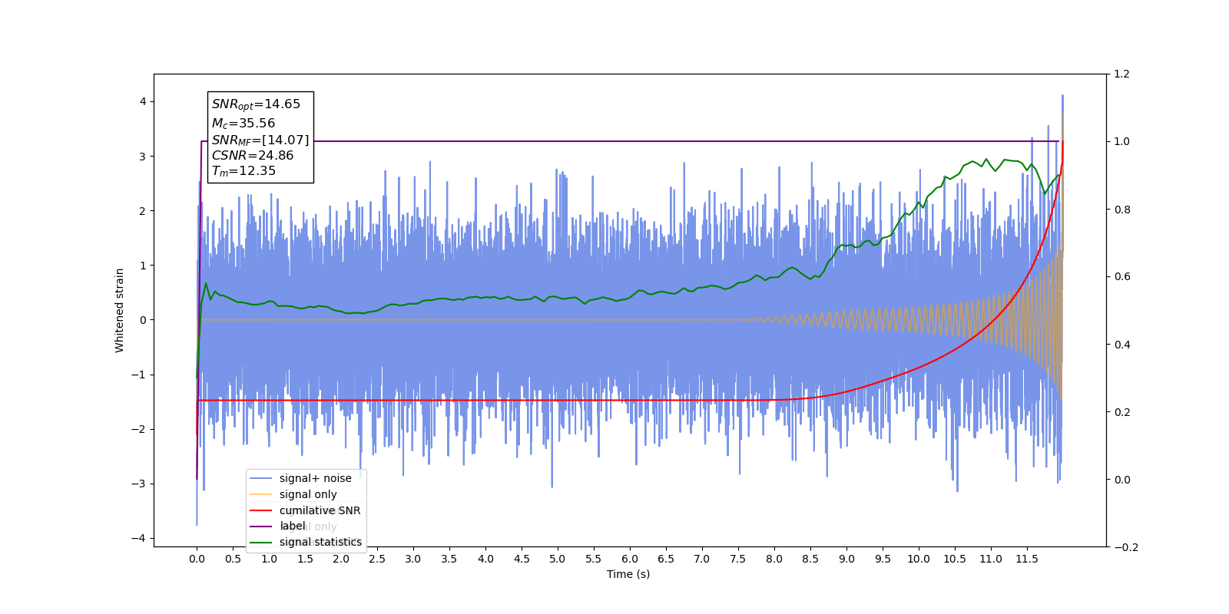The height and width of the screenshot is (614, 1229).
Task: Click the 'cumilative SNR' legend label
Action: tap(320, 510)
